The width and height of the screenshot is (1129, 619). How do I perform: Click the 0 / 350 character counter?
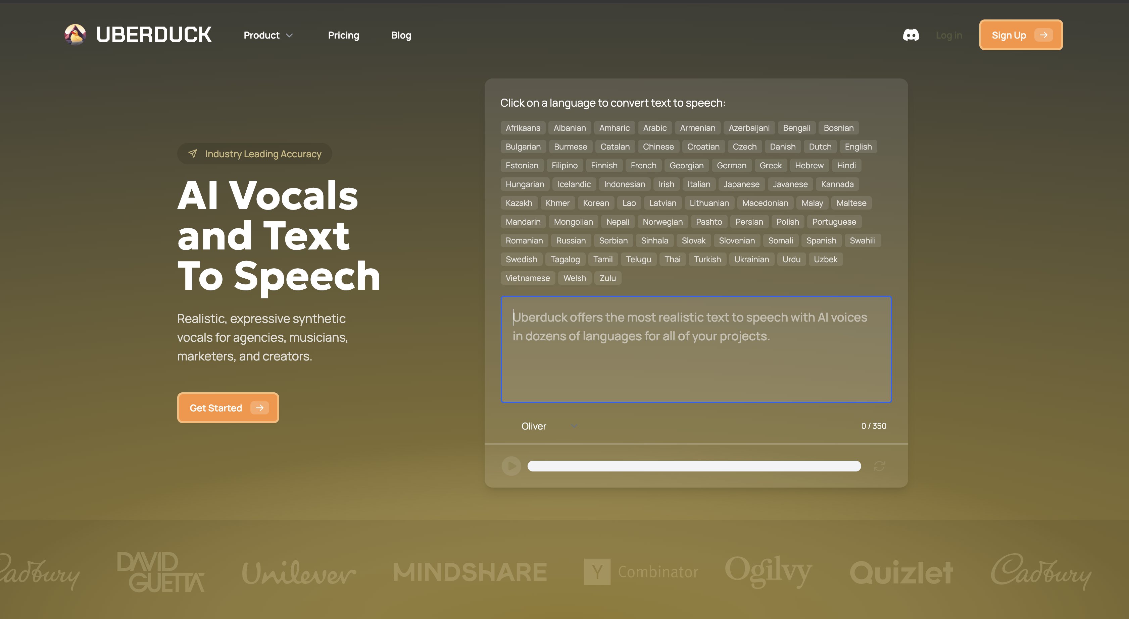point(874,426)
